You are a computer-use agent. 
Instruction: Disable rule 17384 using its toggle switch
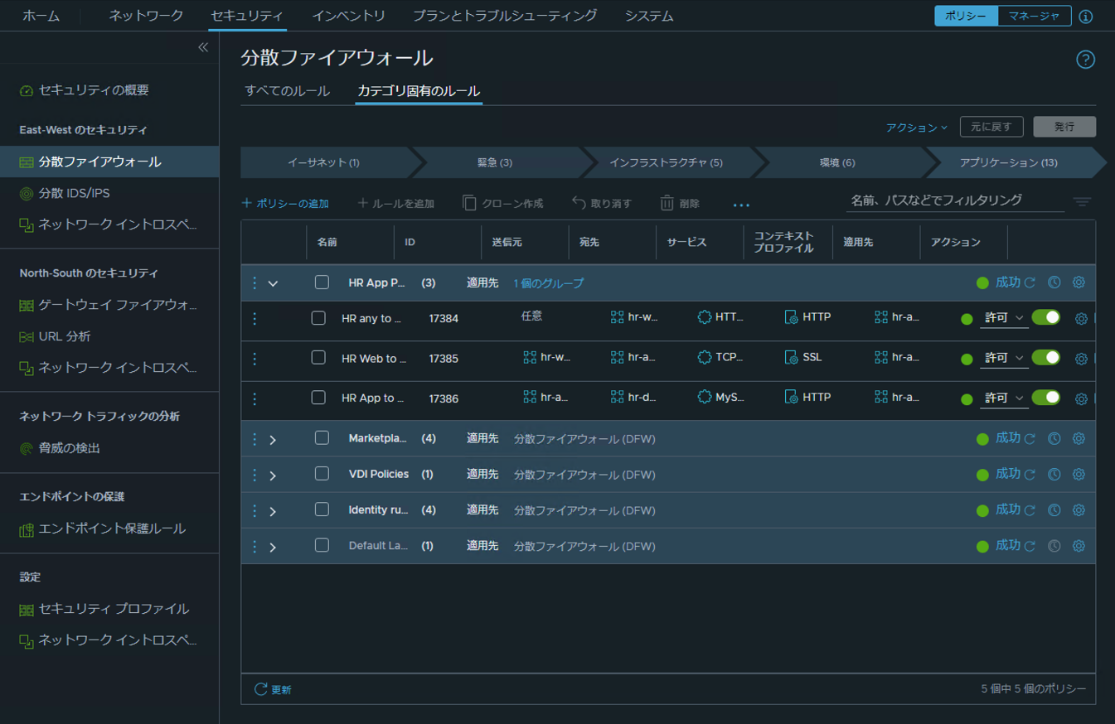tap(1045, 318)
